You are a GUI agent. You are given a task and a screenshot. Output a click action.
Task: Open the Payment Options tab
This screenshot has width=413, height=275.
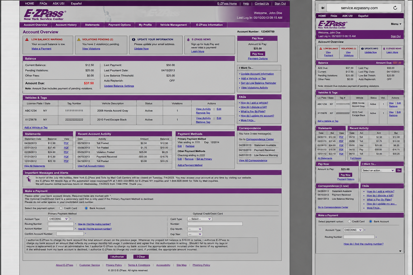(120, 25)
